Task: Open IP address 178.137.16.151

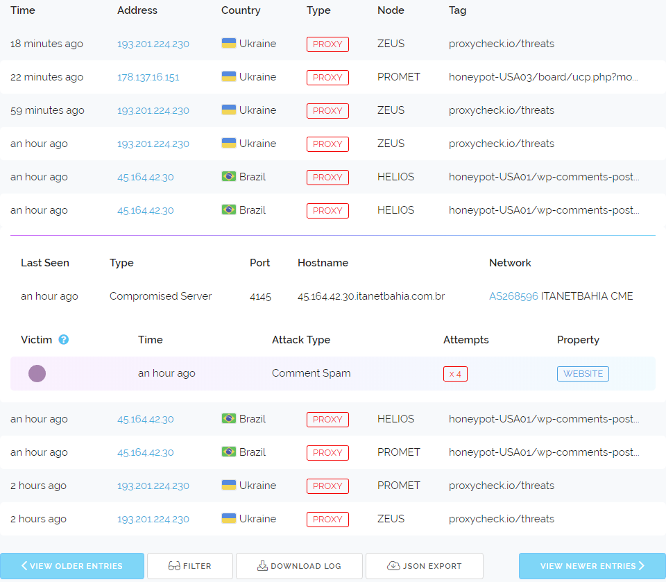Action: (148, 77)
